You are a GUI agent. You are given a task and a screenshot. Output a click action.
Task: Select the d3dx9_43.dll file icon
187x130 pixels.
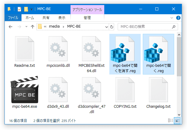click(x=58, y=90)
